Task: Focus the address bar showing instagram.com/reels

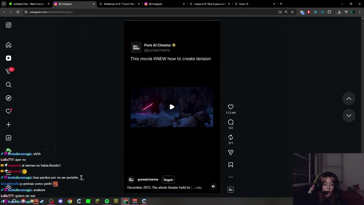Action: [x=151, y=12]
